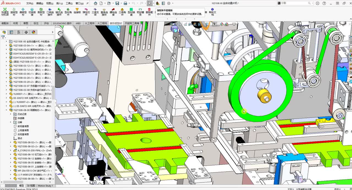Click the Home icon in top toolbar
The width and height of the screenshot is (352, 190).
coord(95,3)
